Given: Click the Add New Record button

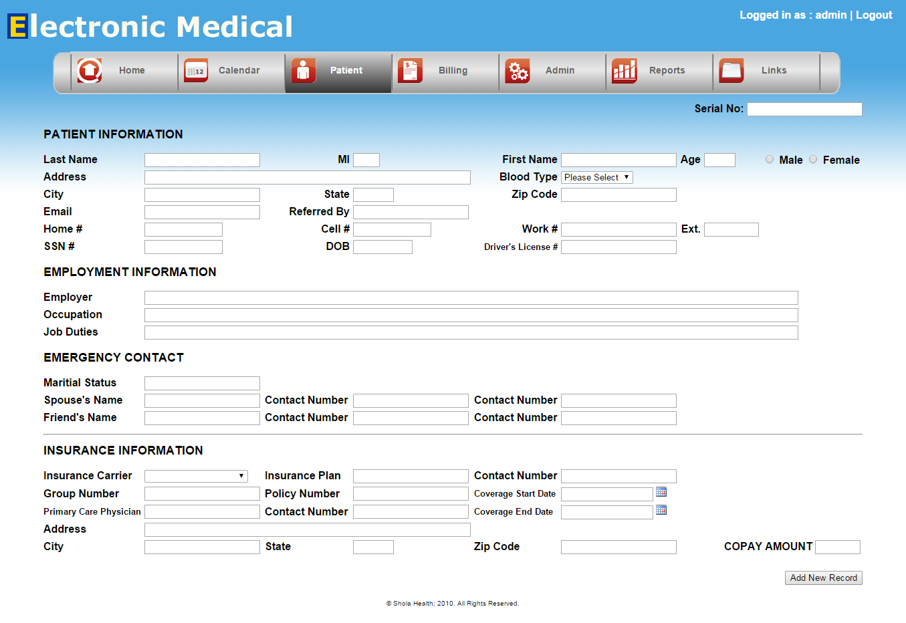Looking at the screenshot, I should coord(823,578).
